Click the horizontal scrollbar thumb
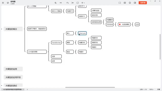Viewport: 162px width, 91px height. click(90, 87)
